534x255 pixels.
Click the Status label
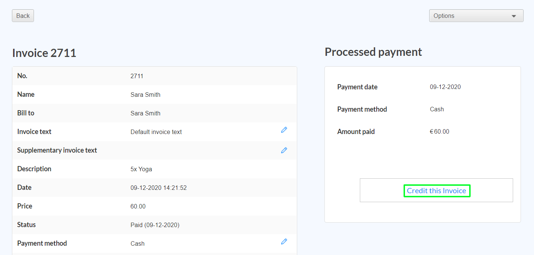[26, 225]
